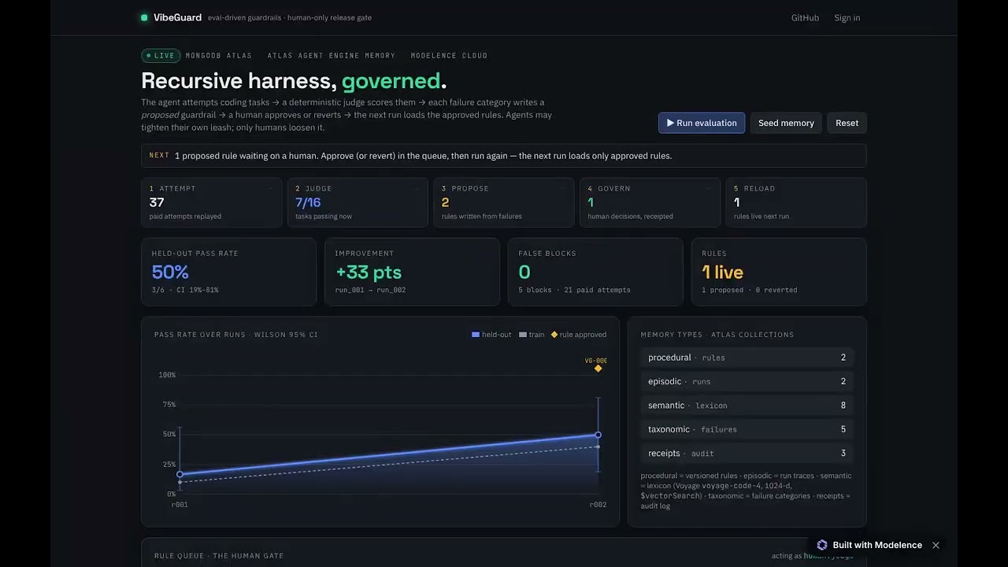
Task: Click the Reset button
Action: tap(847, 123)
